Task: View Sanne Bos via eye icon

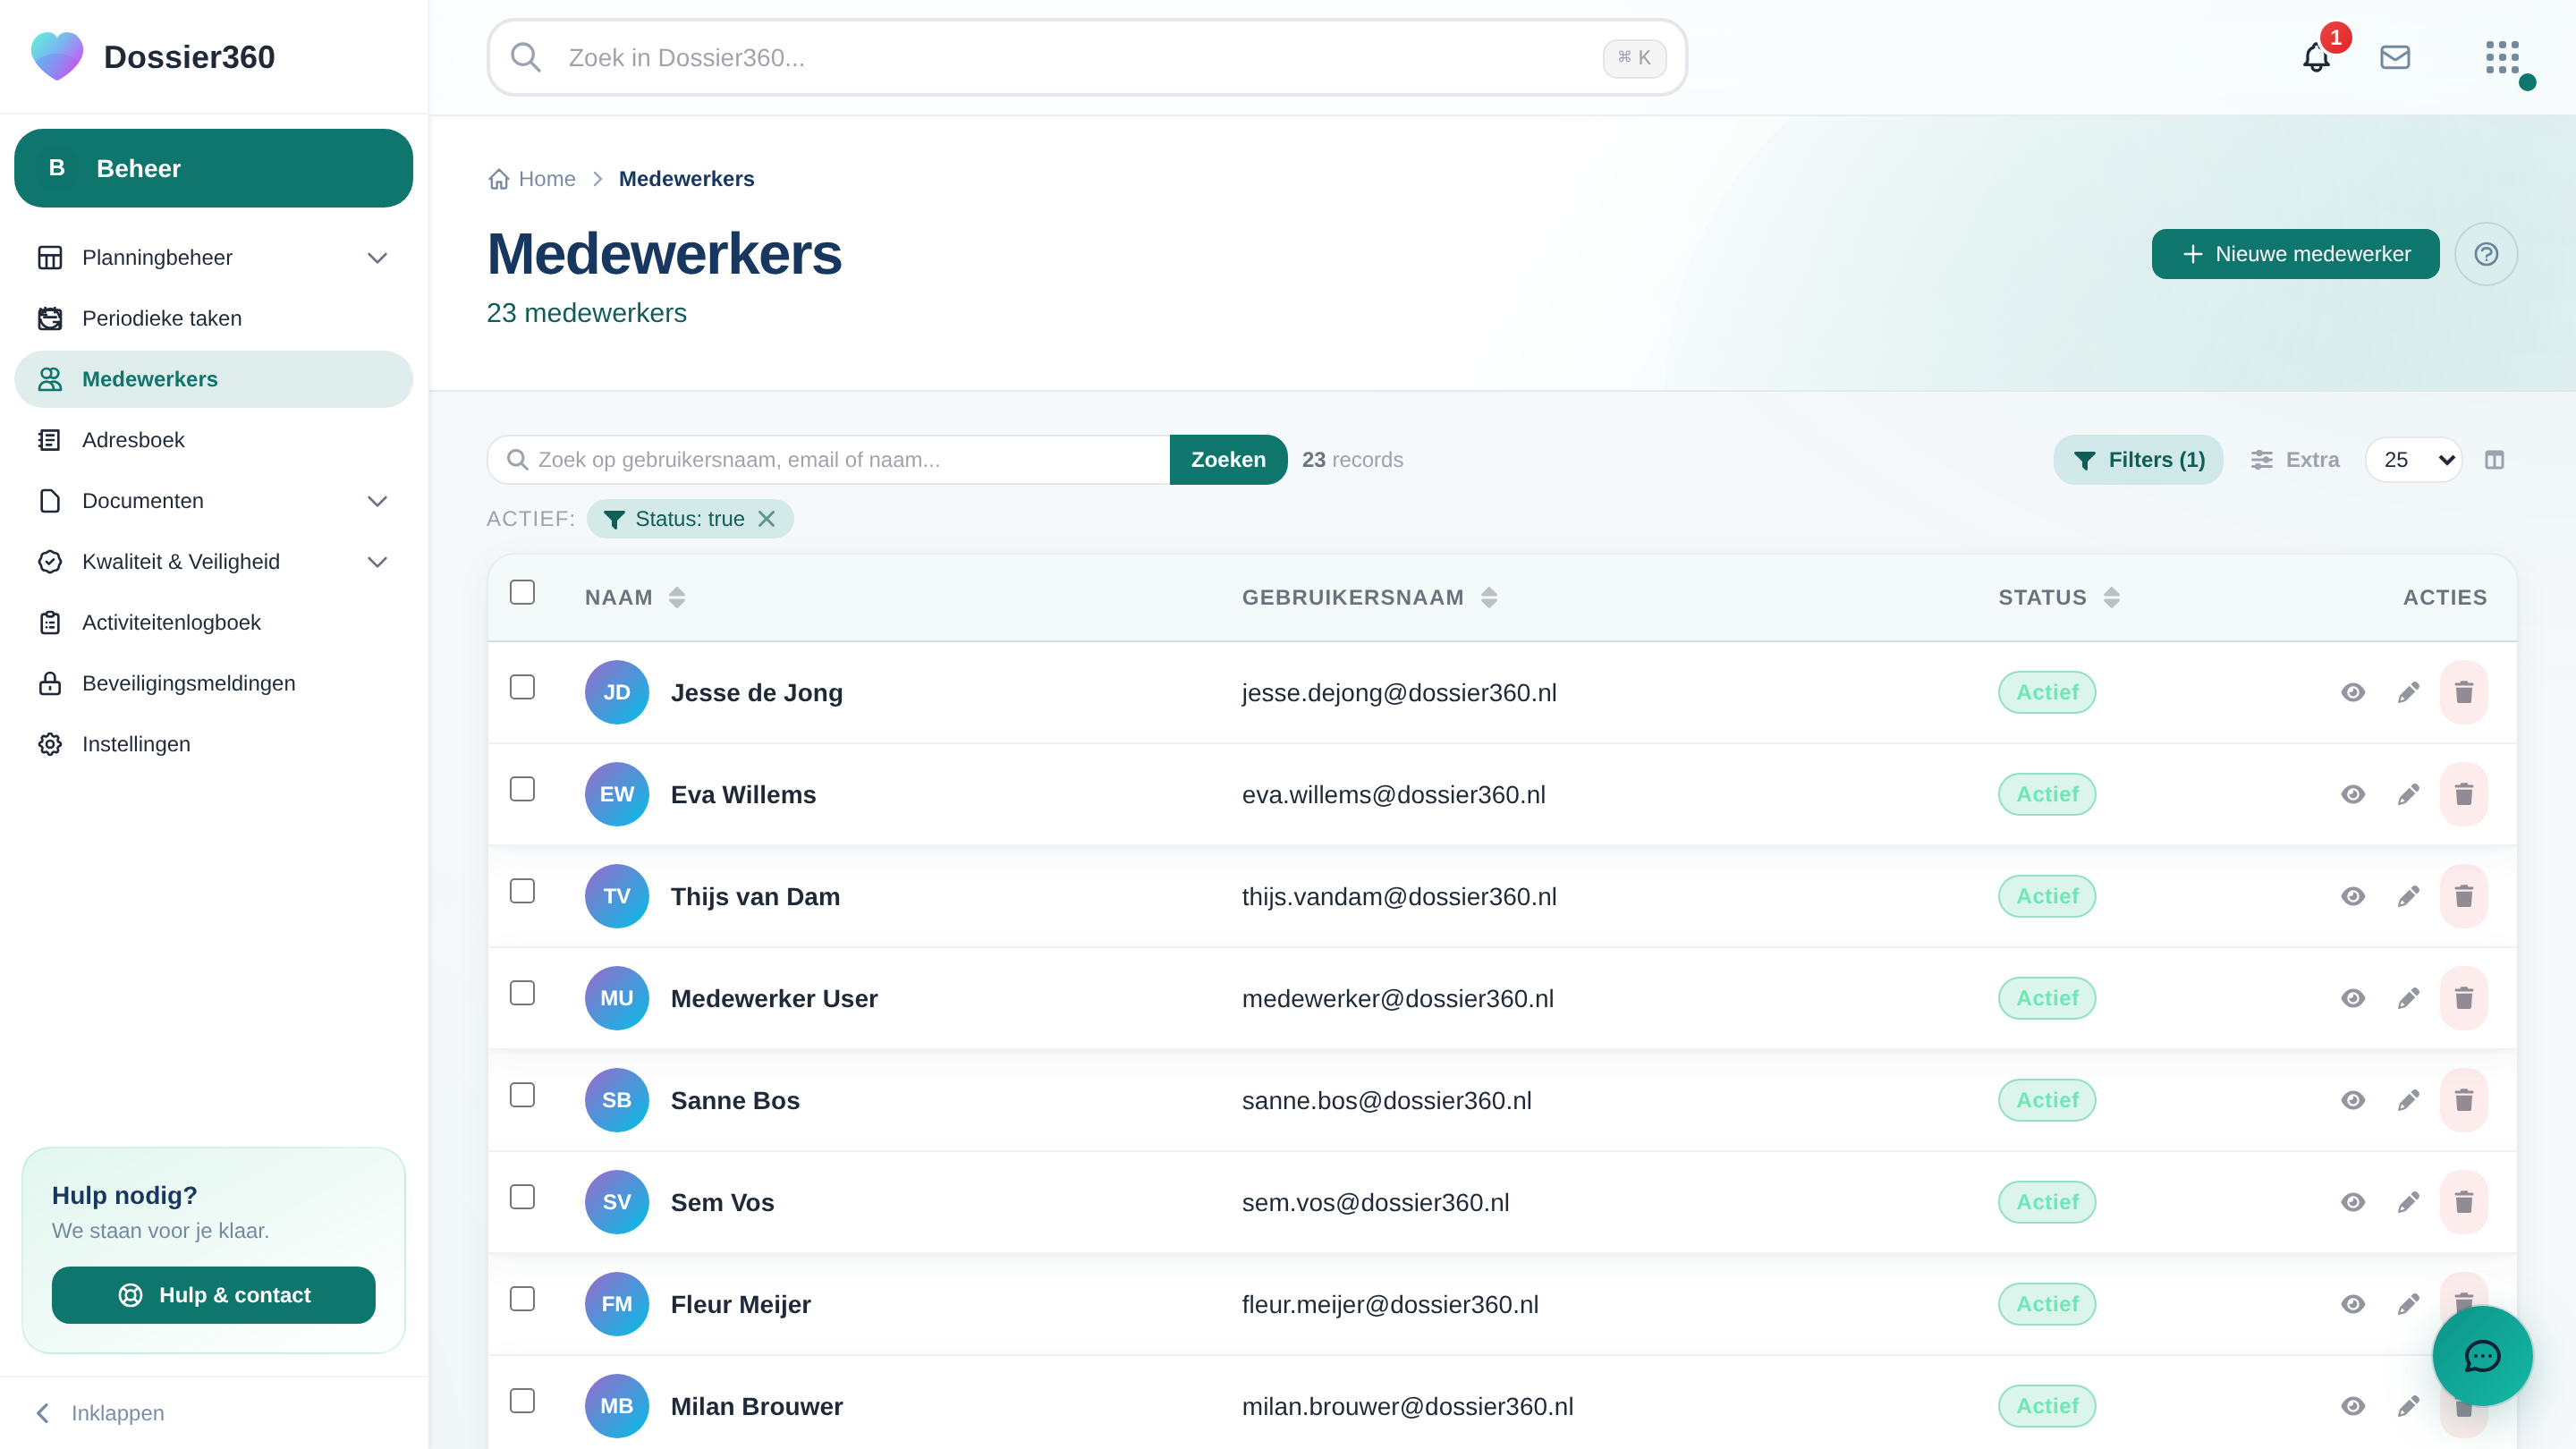Action: 2353,1100
